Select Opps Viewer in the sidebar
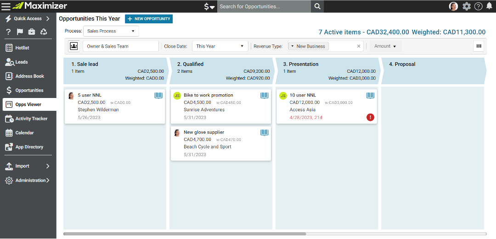This screenshot has height=239, width=496. coord(29,104)
